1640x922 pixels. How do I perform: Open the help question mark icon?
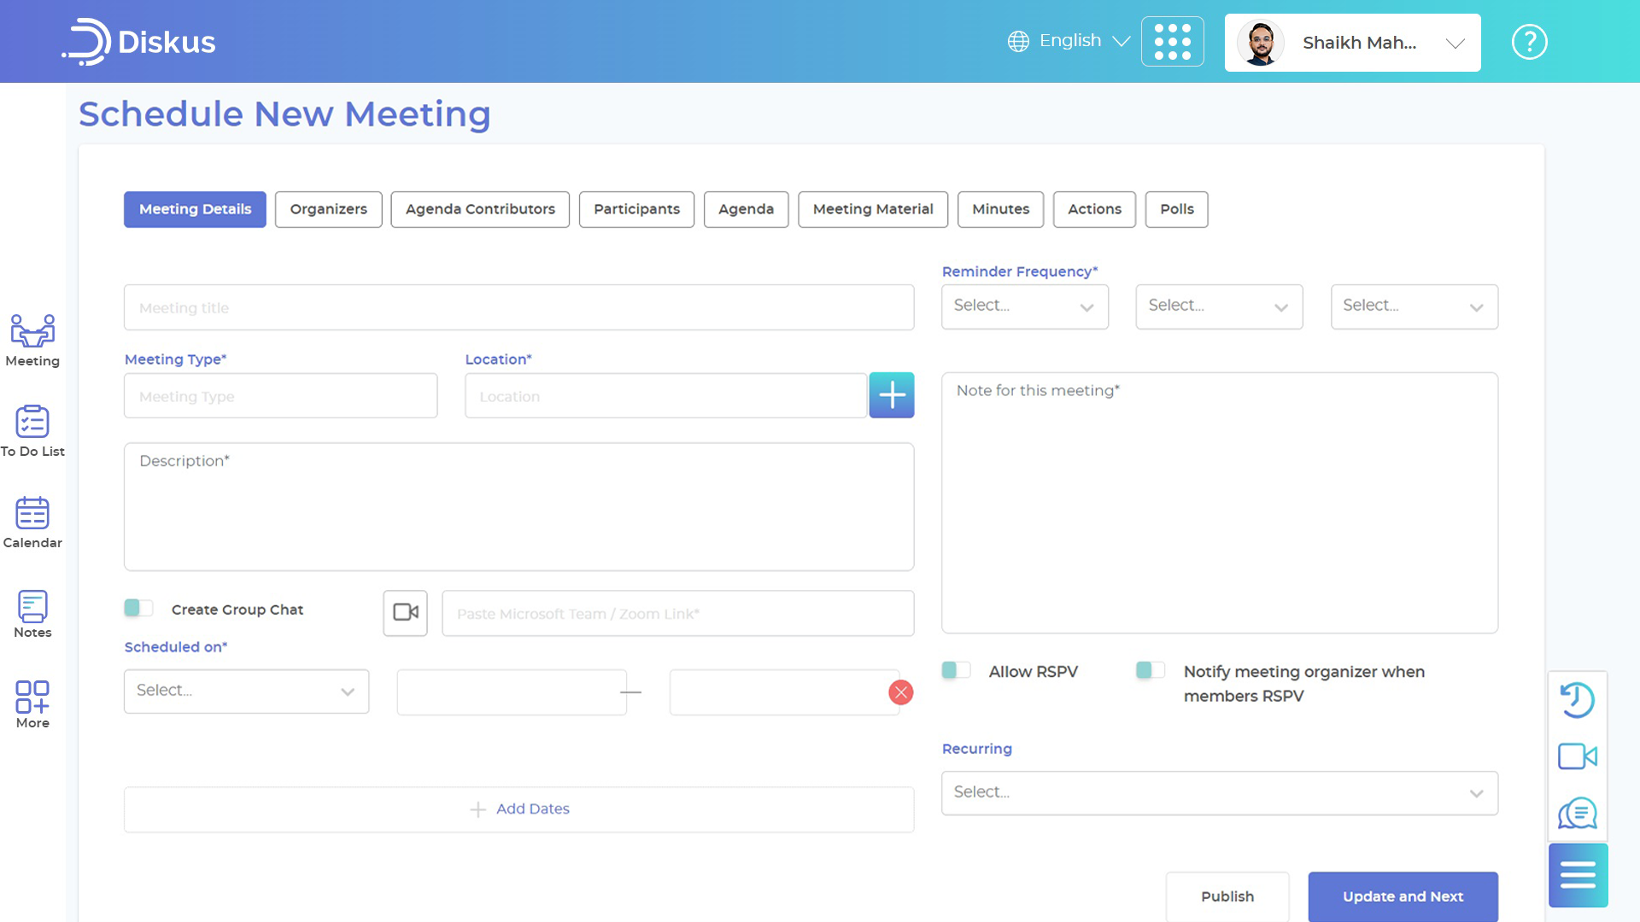[x=1529, y=42]
